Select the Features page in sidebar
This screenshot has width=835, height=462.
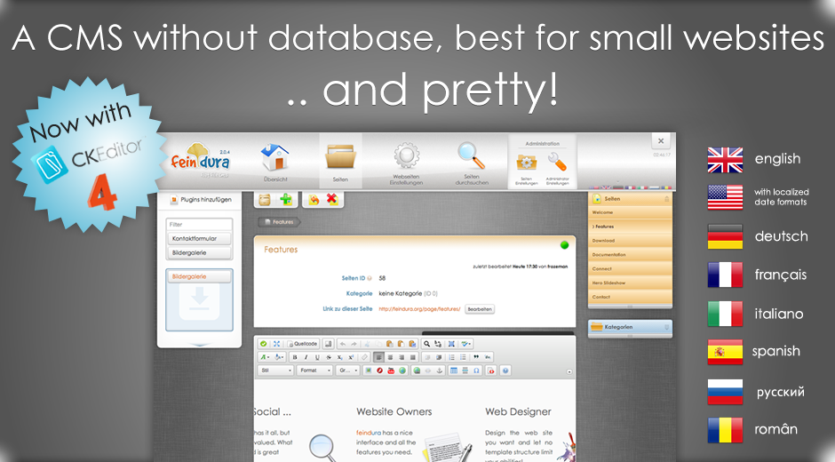tap(630, 227)
